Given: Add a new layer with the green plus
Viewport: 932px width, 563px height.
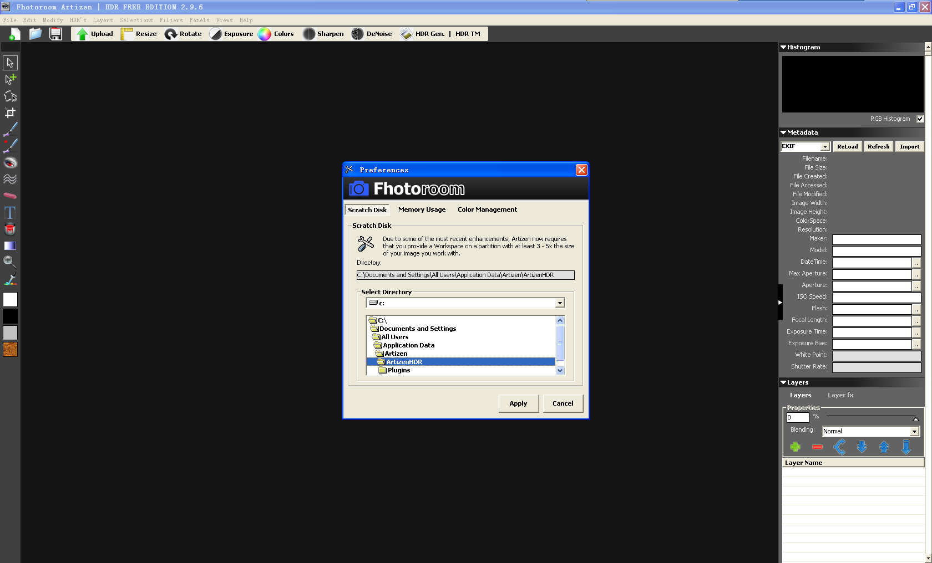Looking at the screenshot, I should pos(795,447).
